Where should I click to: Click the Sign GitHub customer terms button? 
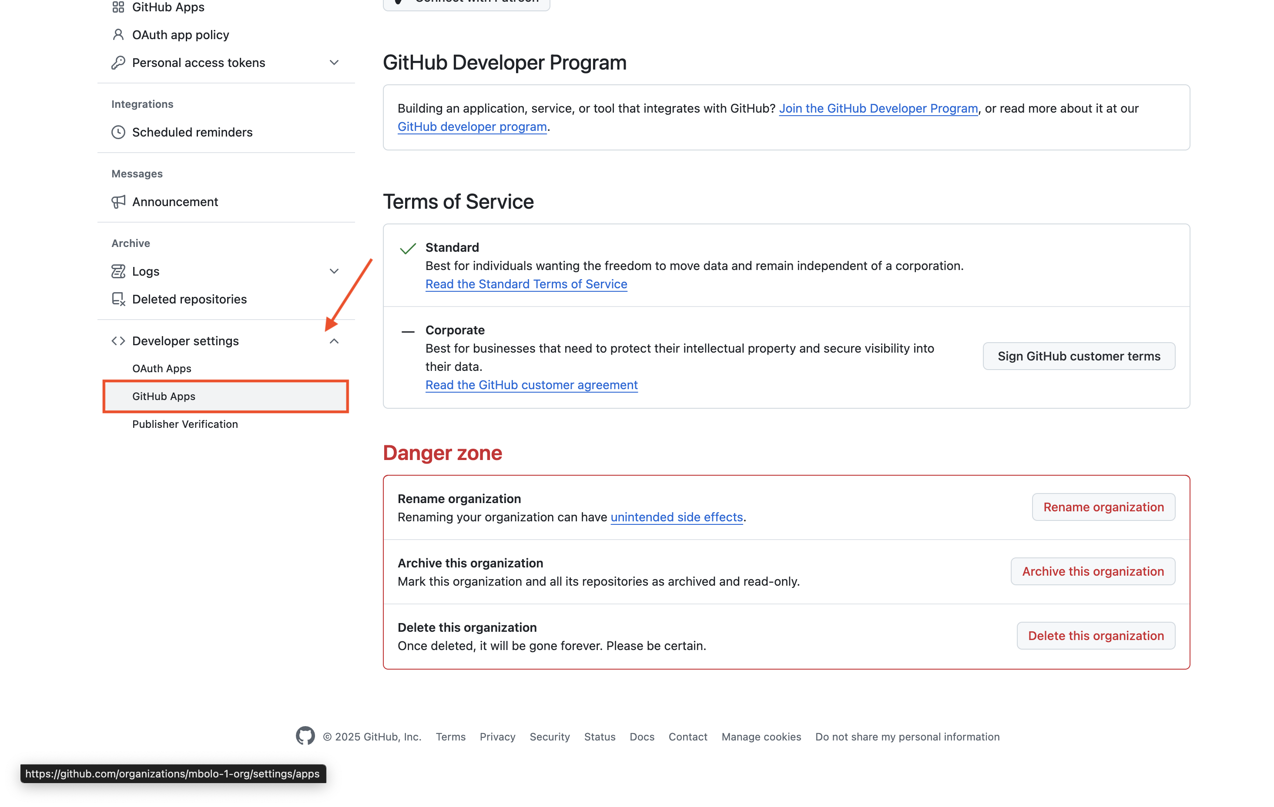1079,356
